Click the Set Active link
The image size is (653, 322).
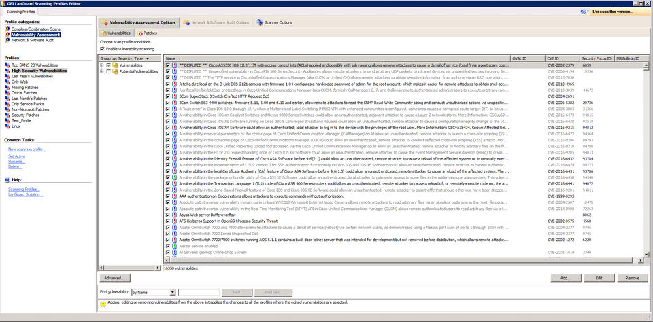coord(16,156)
